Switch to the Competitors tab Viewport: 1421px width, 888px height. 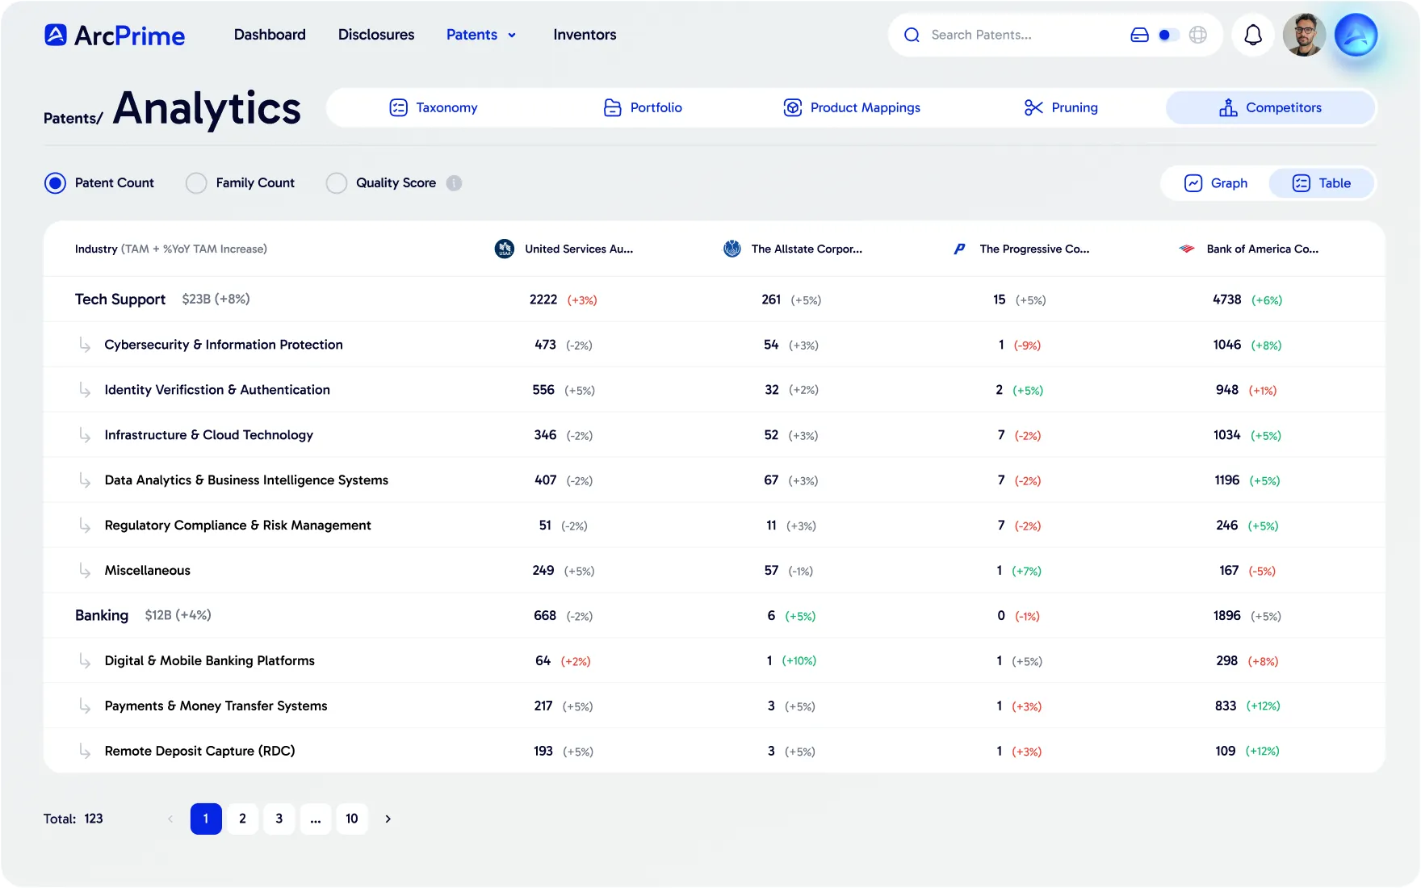(1271, 107)
